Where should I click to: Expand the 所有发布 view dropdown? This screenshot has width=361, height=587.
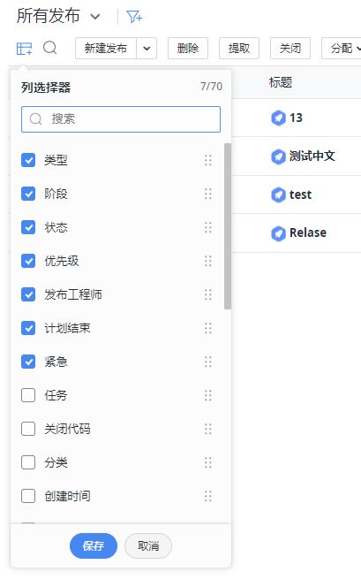coord(95,17)
